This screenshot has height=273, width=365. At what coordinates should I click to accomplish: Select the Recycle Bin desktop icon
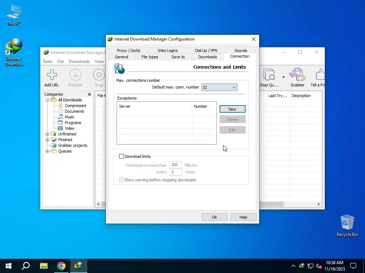pos(347,225)
